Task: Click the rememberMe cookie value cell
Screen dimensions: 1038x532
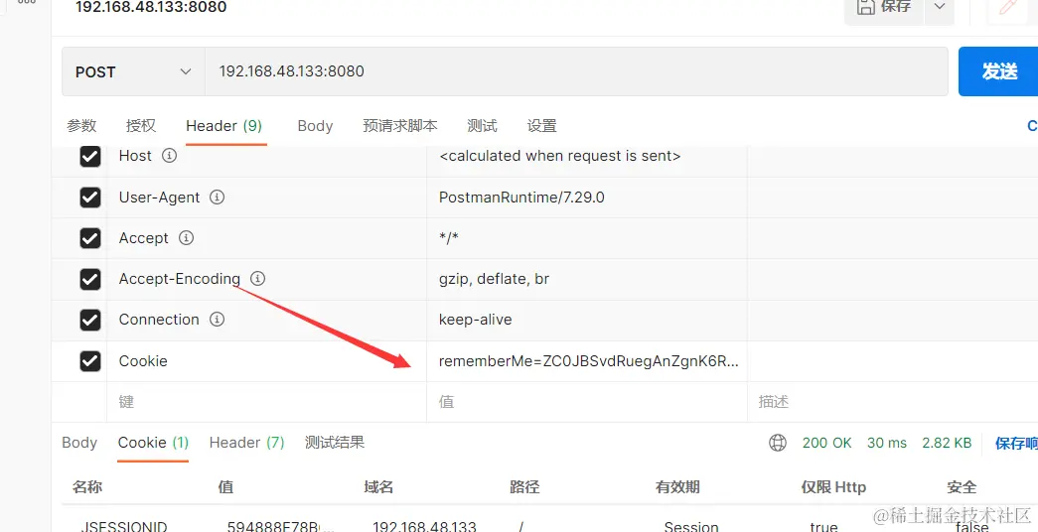Action: pyautogui.click(x=586, y=361)
